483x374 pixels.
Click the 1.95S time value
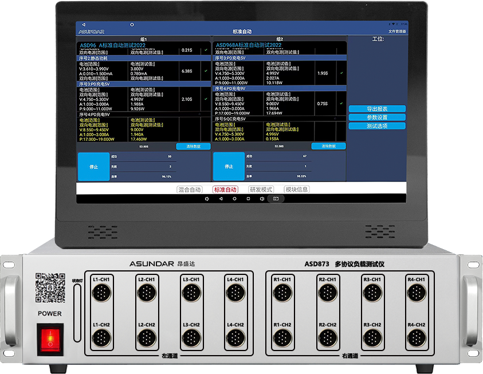[x=323, y=73]
